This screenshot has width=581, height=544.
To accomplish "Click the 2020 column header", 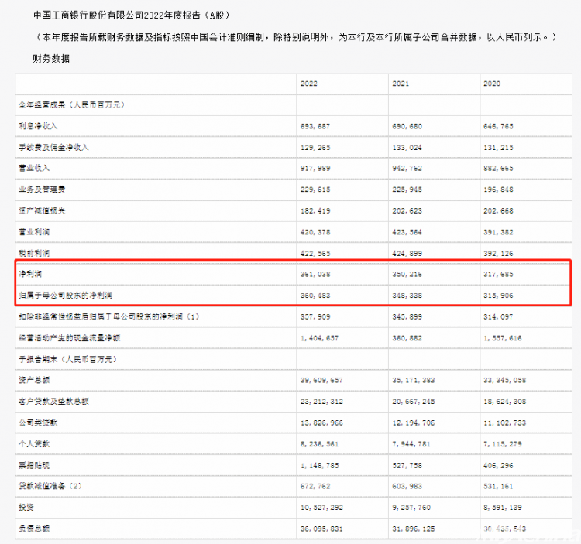I will tap(492, 84).
